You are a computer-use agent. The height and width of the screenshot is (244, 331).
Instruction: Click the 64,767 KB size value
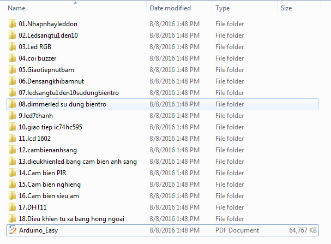click(303, 230)
